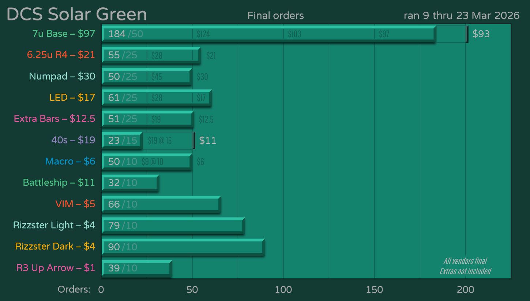Viewport: 530px width, 301px height.
Task: Click the Extras not included note
Action: pyautogui.click(x=465, y=271)
